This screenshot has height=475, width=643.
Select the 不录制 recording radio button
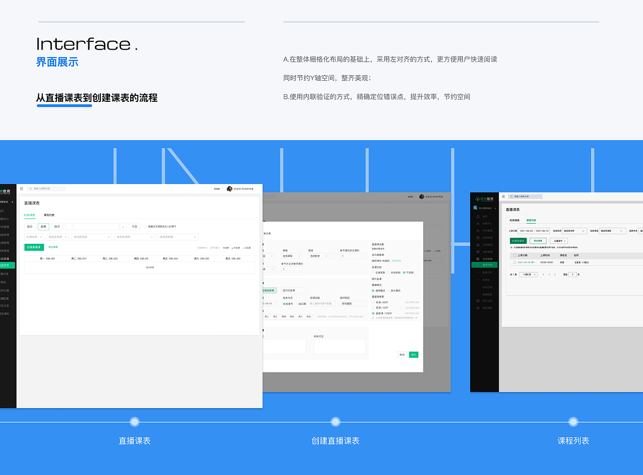coord(404,272)
